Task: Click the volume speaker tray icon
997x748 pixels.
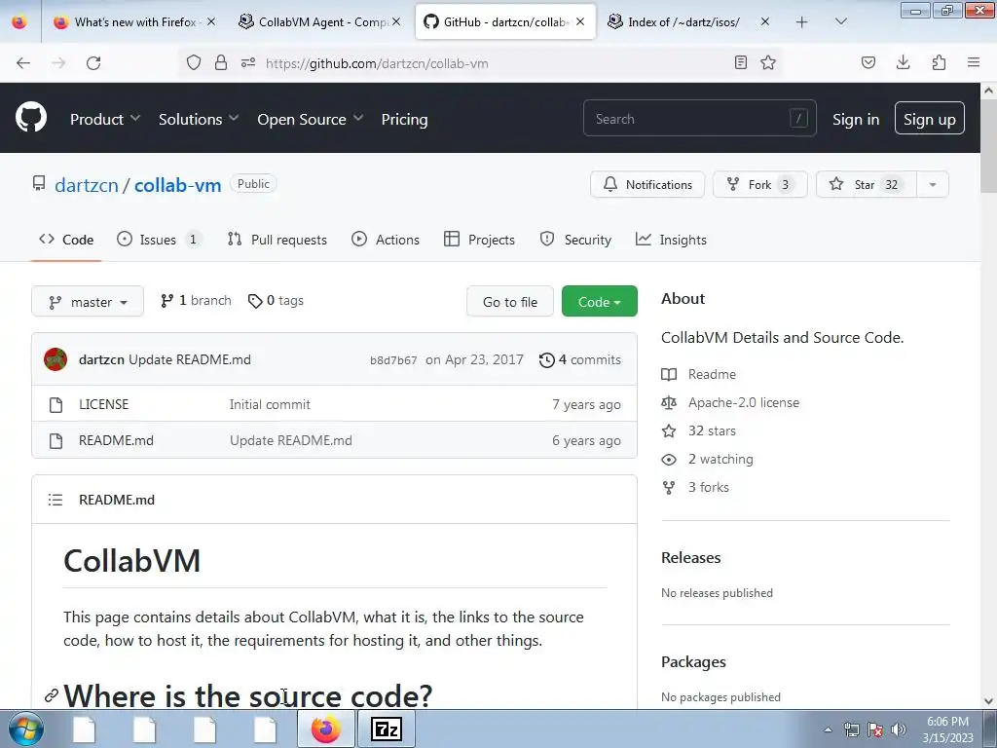Action: coord(899,729)
